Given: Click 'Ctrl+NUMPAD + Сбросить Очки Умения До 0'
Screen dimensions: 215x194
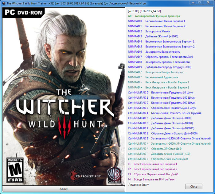Looking at the screenshot, I should click(158, 159).
